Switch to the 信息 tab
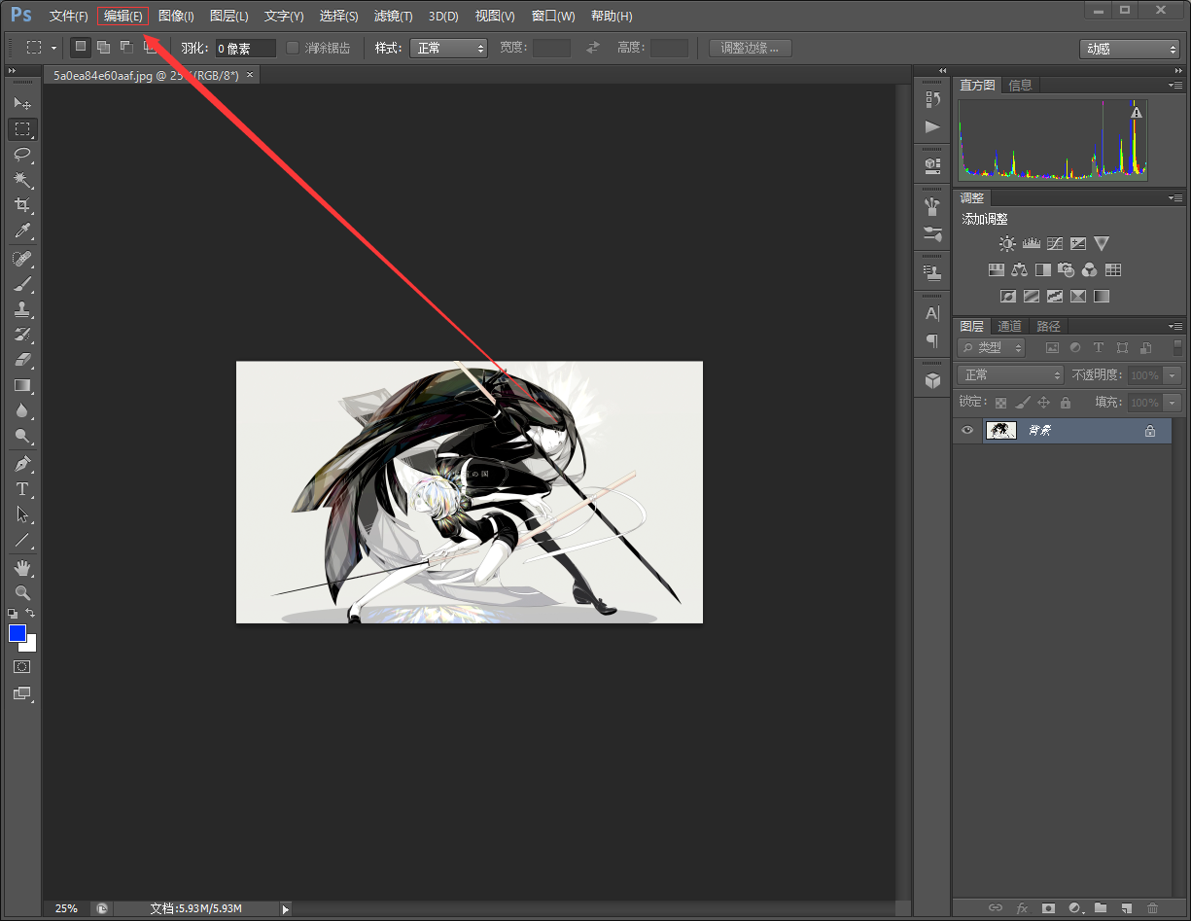 pos(1021,86)
